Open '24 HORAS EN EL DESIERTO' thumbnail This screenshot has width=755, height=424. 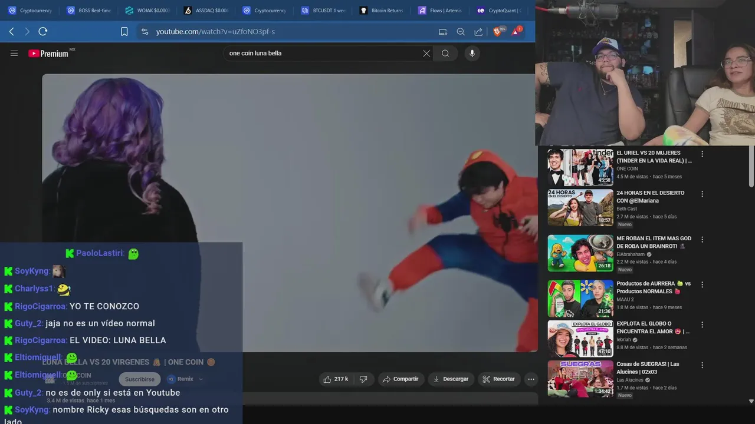click(580, 207)
